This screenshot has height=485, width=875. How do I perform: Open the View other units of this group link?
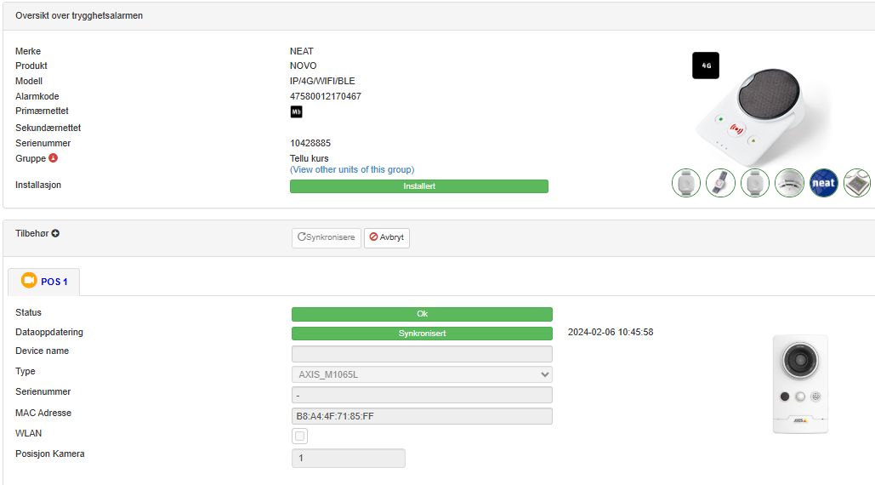point(352,169)
